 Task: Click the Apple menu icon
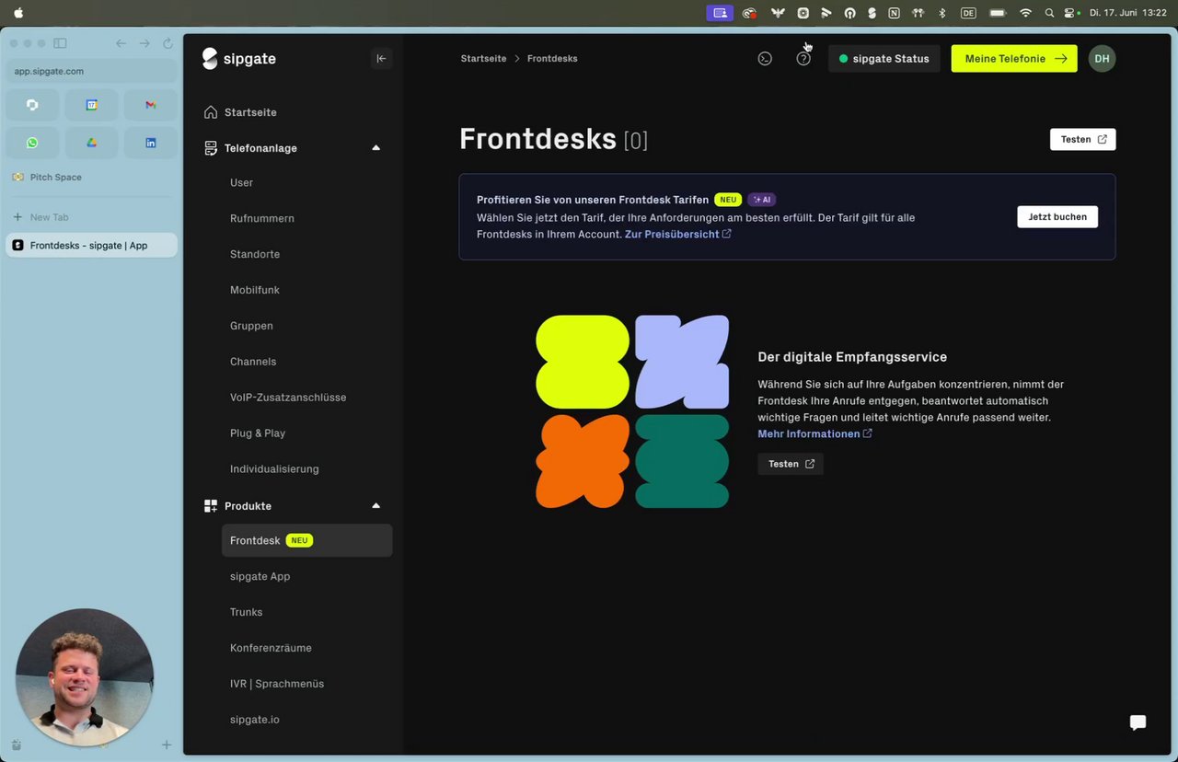pyautogui.click(x=18, y=13)
